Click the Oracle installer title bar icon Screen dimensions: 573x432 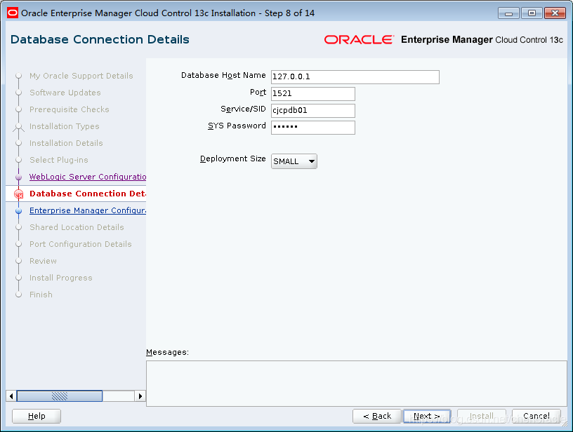[x=13, y=13]
